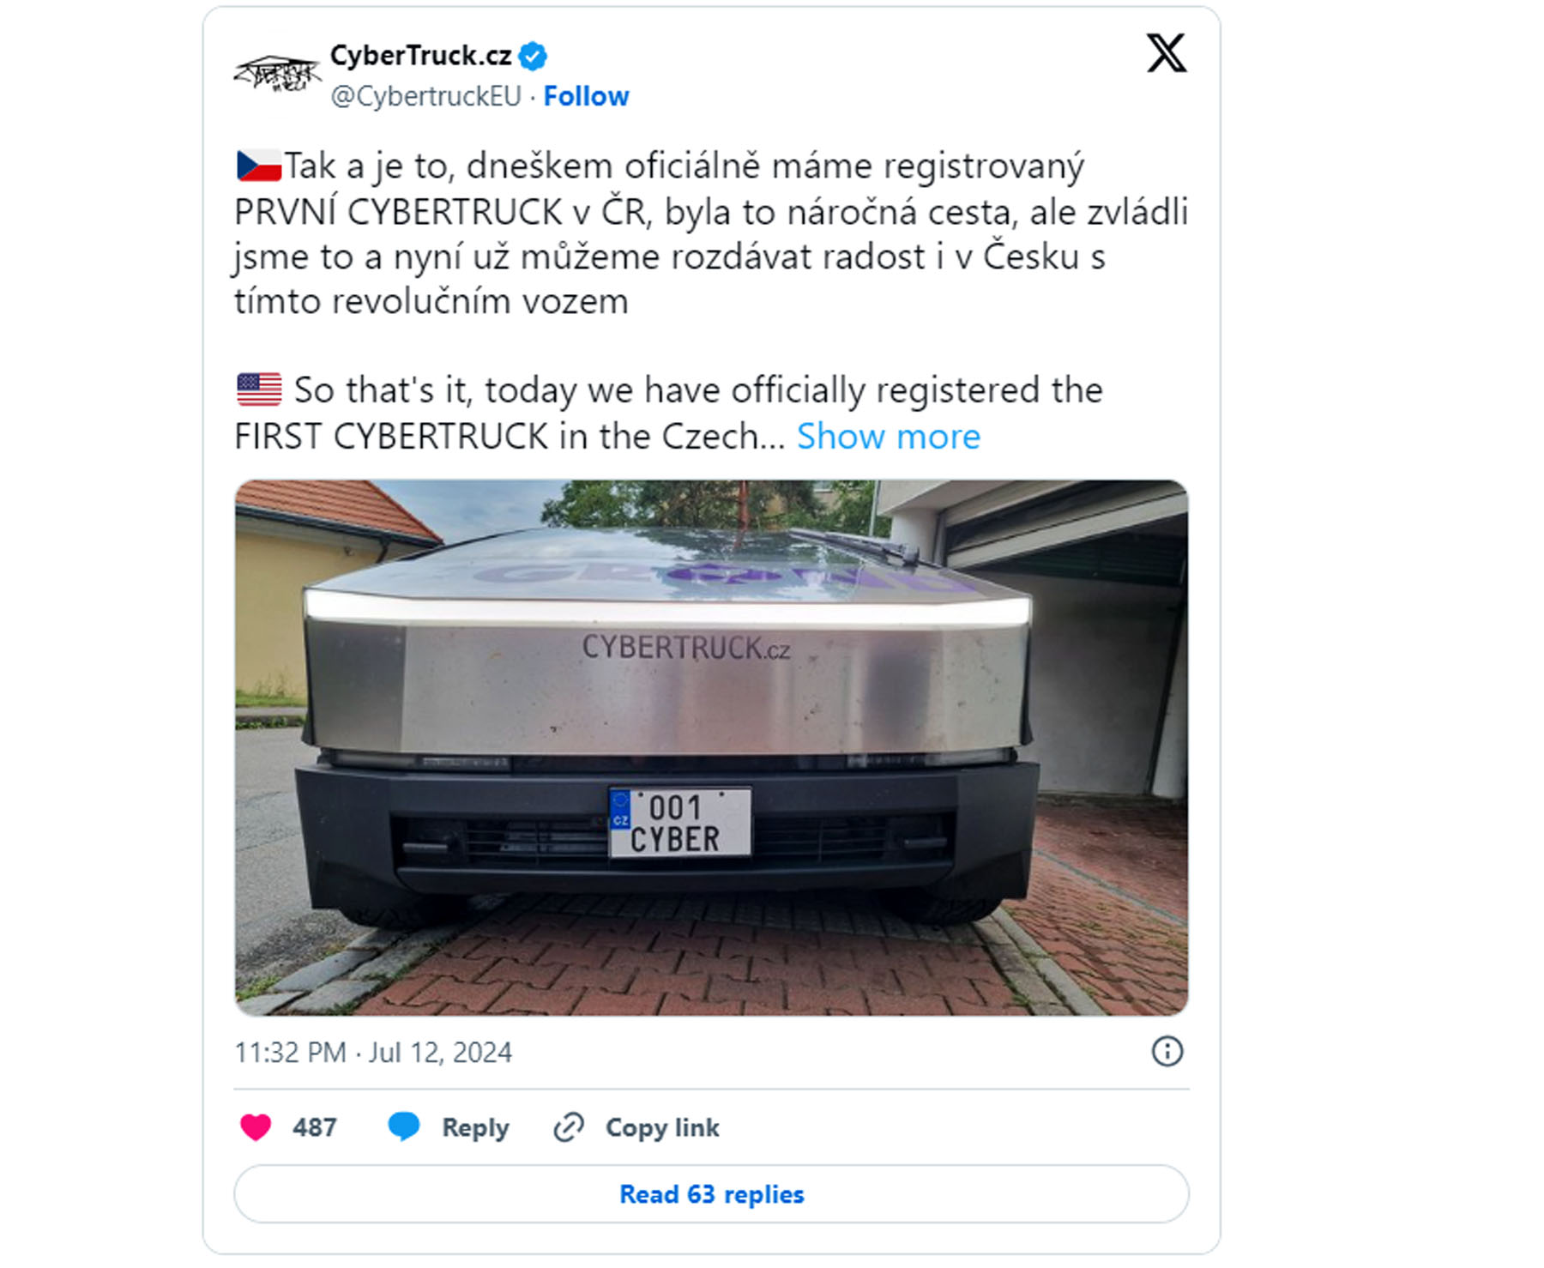The height and width of the screenshot is (1268, 1544).
Task: Click the Reply text label
Action: click(475, 1128)
